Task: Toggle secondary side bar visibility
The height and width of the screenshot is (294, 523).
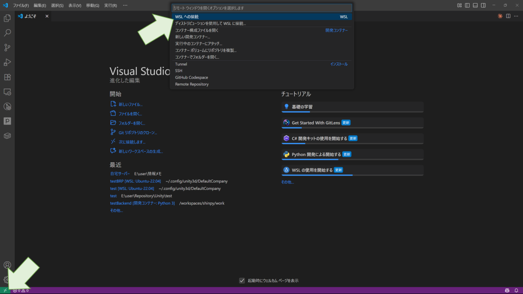Action: point(483,5)
